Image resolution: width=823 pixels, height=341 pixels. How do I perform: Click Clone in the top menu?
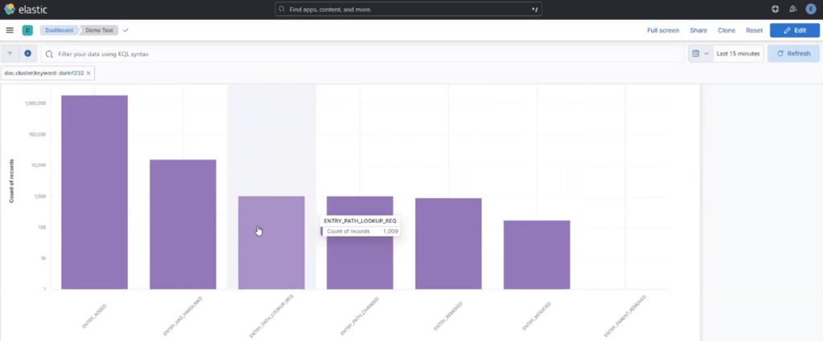click(x=726, y=30)
